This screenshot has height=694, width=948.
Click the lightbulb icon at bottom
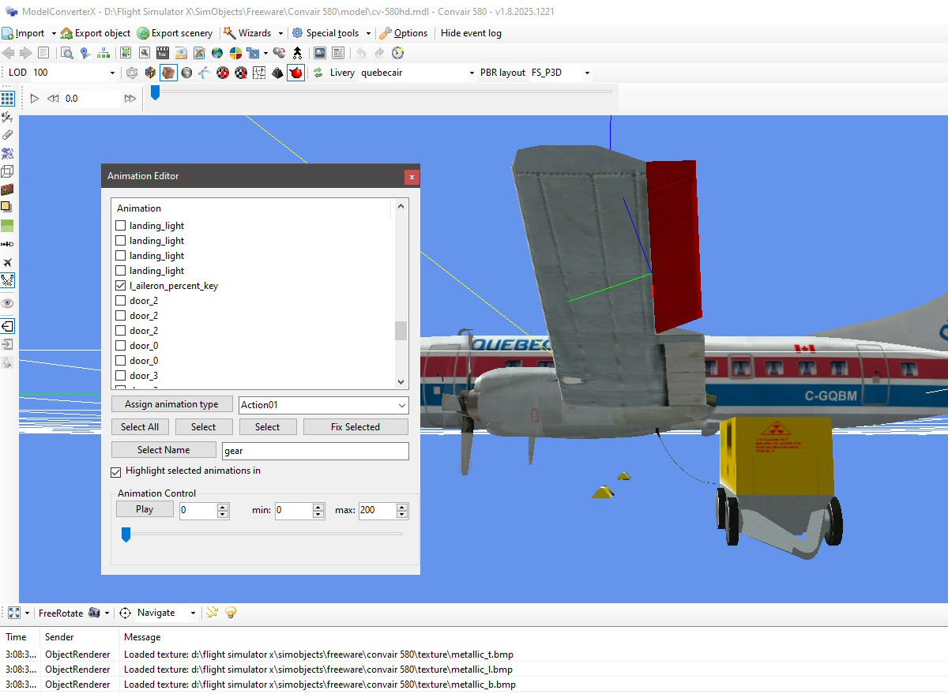[231, 613]
